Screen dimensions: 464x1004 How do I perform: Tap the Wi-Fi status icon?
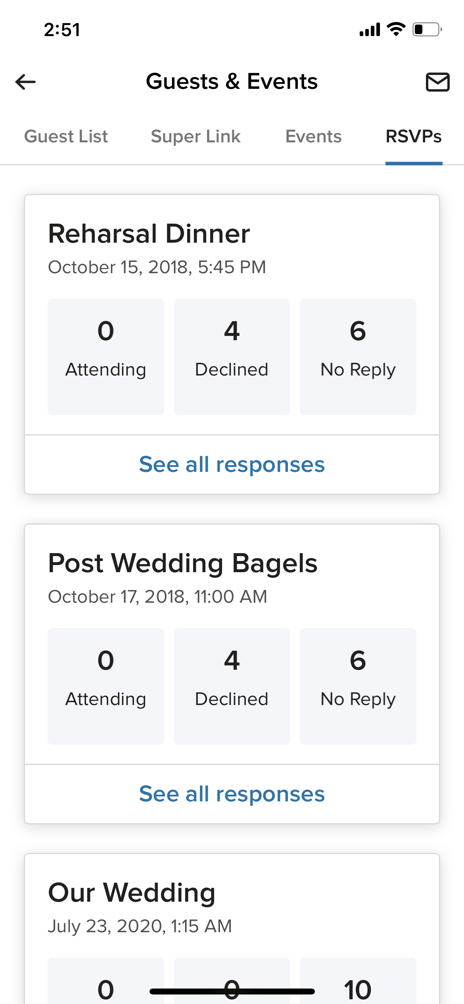pos(396,30)
